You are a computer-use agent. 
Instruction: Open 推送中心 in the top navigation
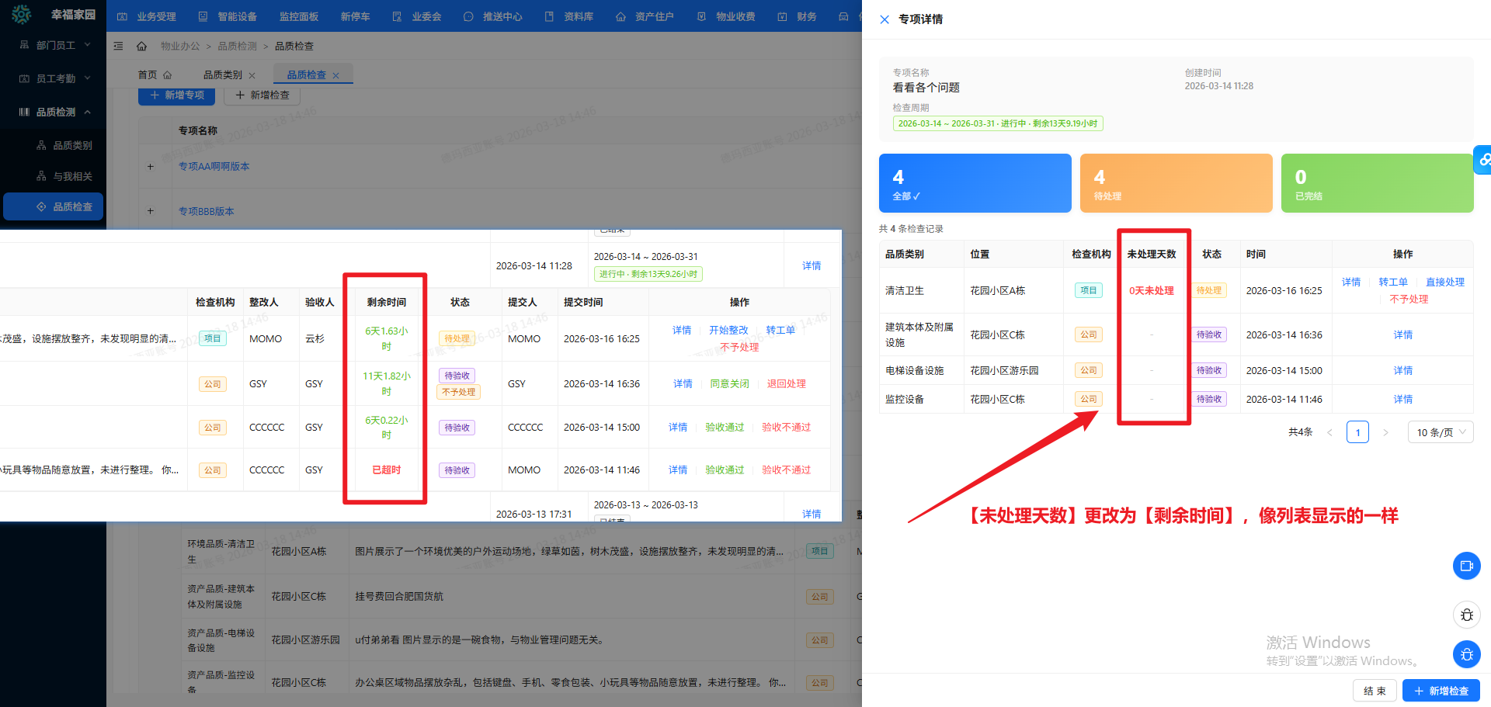(x=494, y=16)
